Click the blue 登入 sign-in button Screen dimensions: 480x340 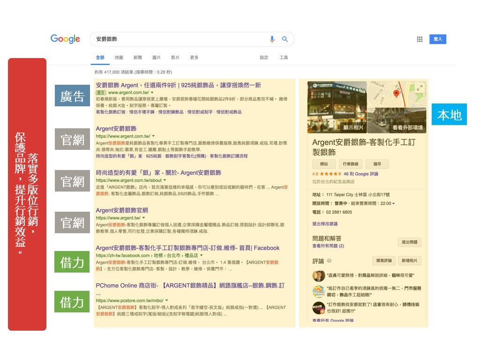[x=438, y=39]
